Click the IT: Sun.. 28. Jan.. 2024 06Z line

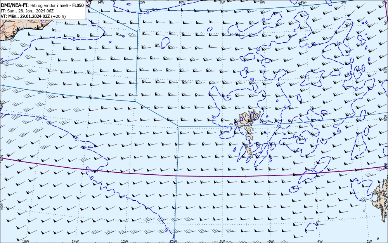27,11
